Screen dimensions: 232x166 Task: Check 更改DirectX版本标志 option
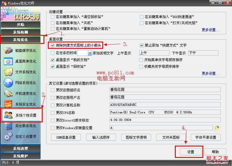[x=52, y=120]
